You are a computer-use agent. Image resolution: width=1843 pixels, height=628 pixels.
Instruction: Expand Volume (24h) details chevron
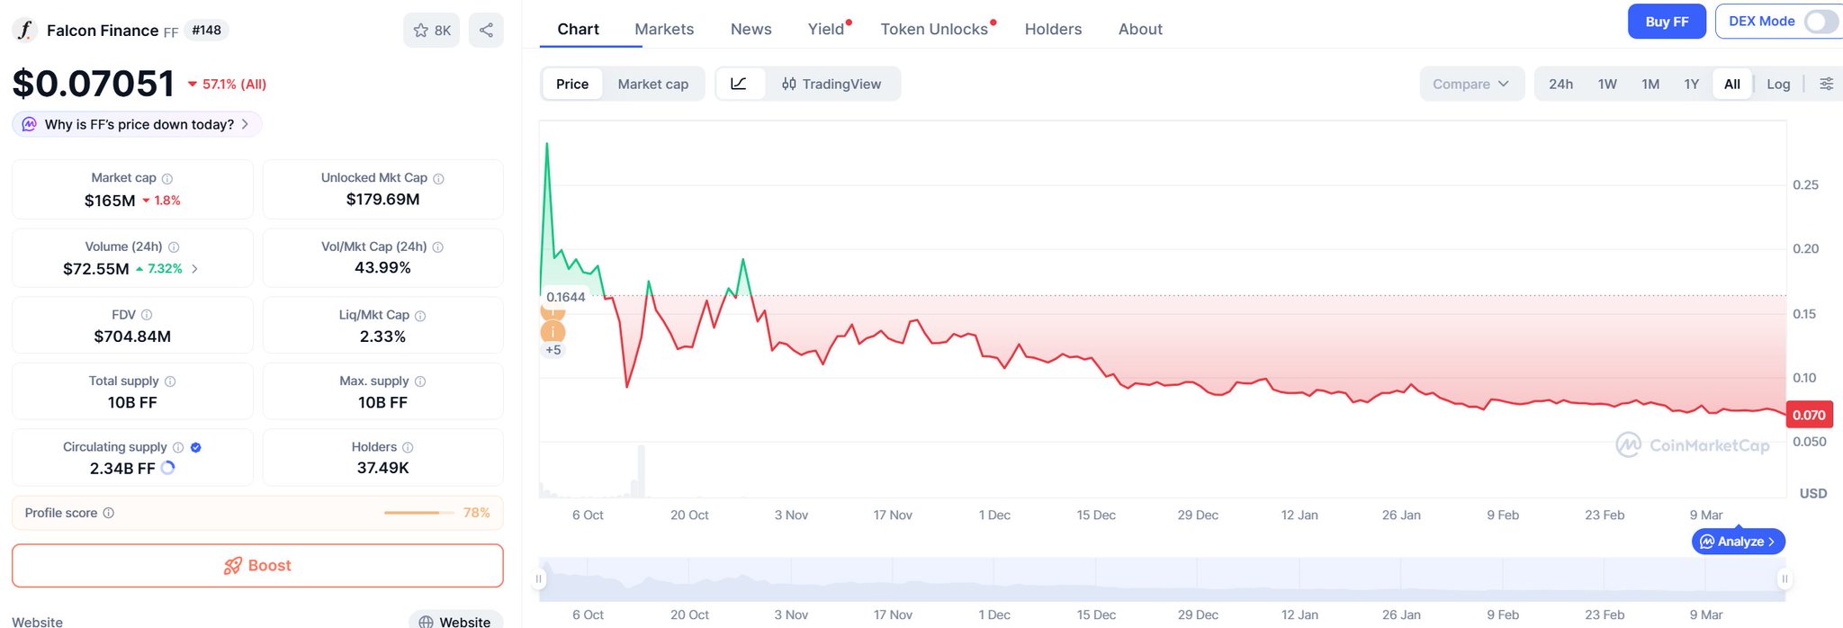194,269
